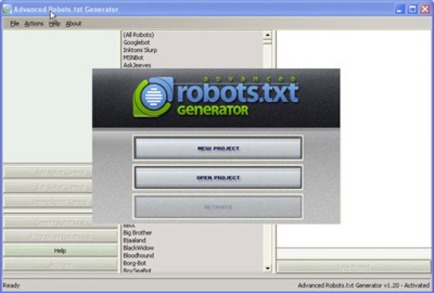
Task: Click the version status text in the status bar
Action: pos(364,285)
